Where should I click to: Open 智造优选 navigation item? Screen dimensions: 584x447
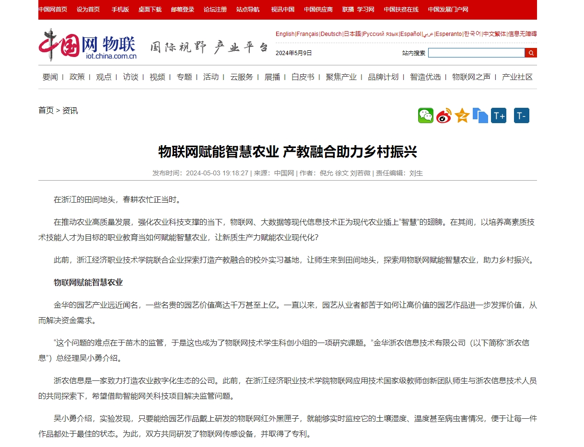(426, 77)
